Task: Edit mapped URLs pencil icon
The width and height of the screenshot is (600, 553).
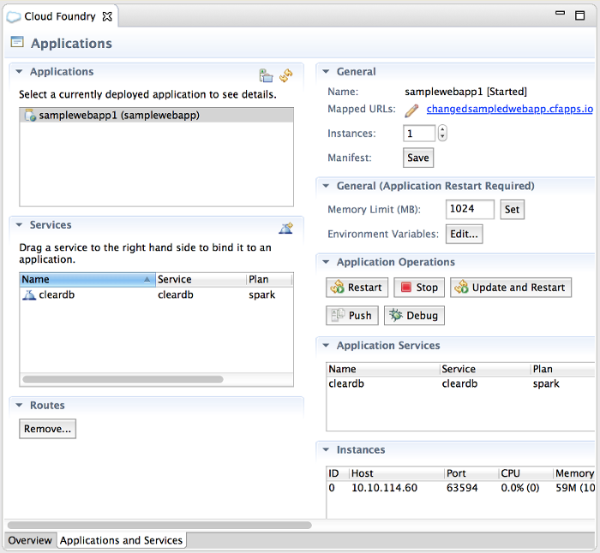Action: [411, 110]
